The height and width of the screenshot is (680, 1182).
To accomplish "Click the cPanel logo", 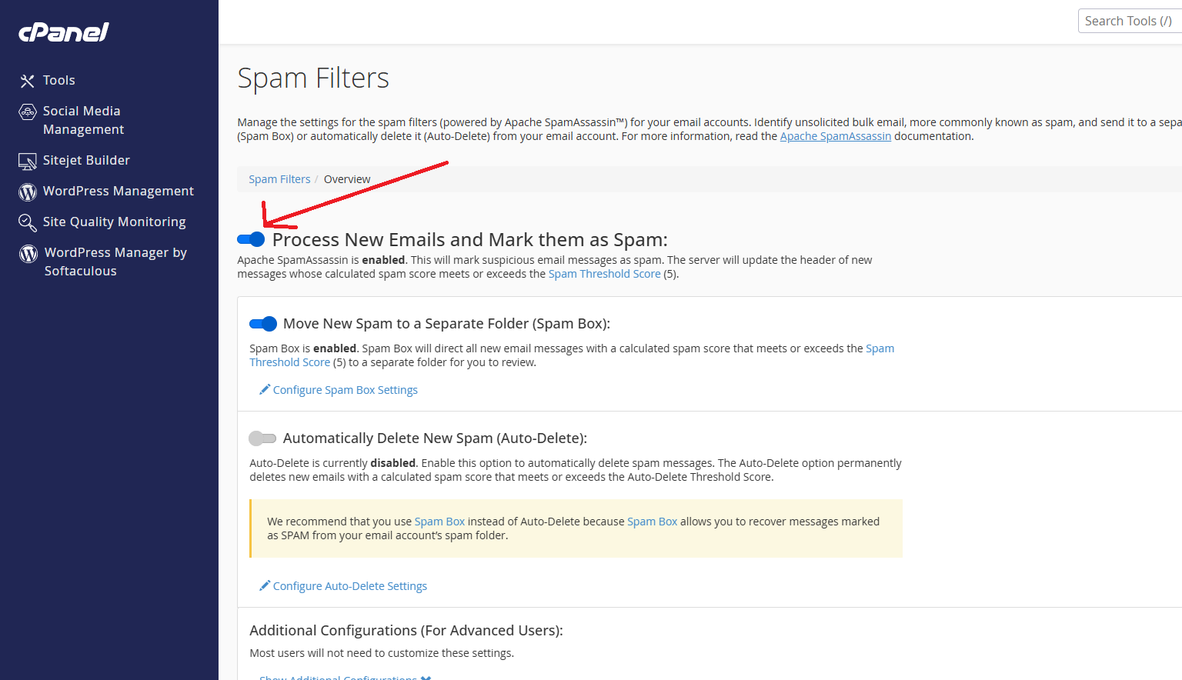I will [x=64, y=32].
